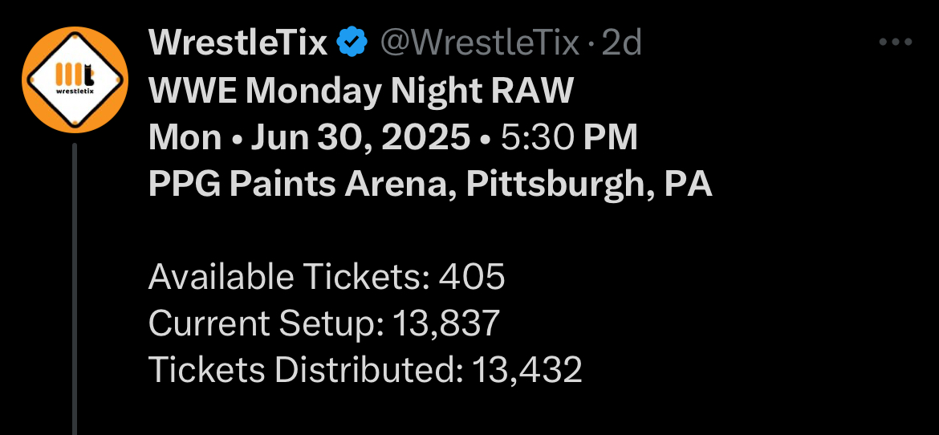Click the 13,837 setup number
The image size is (939, 435).
click(x=446, y=323)
